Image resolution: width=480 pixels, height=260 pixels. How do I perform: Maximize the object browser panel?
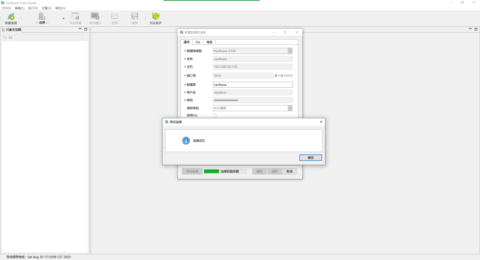click(x=86, y=29)
